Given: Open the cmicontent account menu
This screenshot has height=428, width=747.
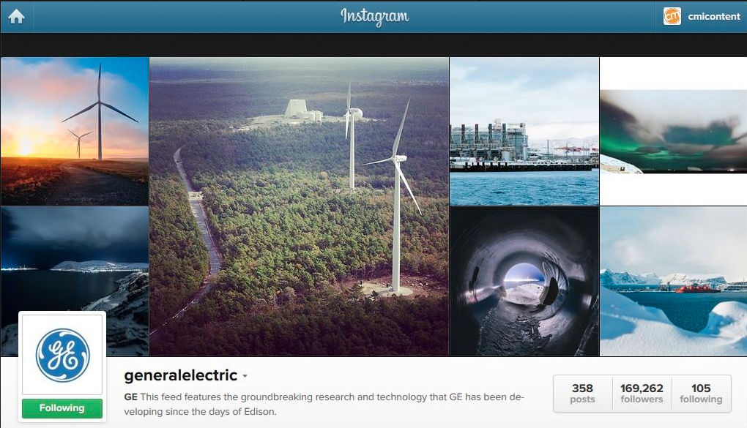Looking at the screenshot, I should pos(702,16).
